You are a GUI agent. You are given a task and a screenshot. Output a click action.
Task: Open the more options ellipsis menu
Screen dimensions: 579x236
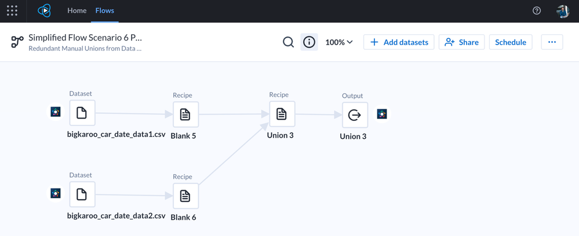click(552, 42)
